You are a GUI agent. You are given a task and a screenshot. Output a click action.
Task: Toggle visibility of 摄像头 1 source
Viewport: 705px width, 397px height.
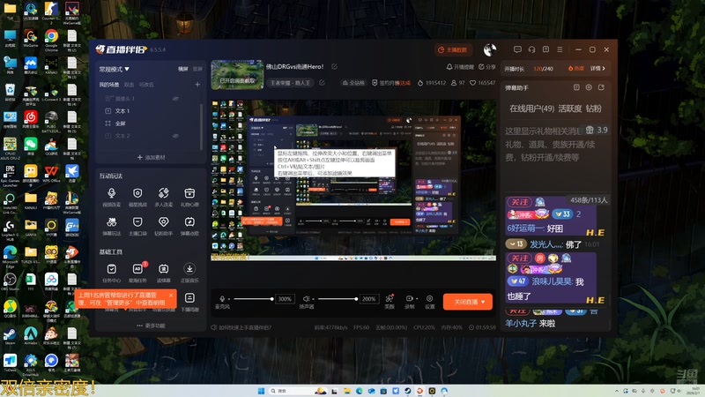click(175, 99)
